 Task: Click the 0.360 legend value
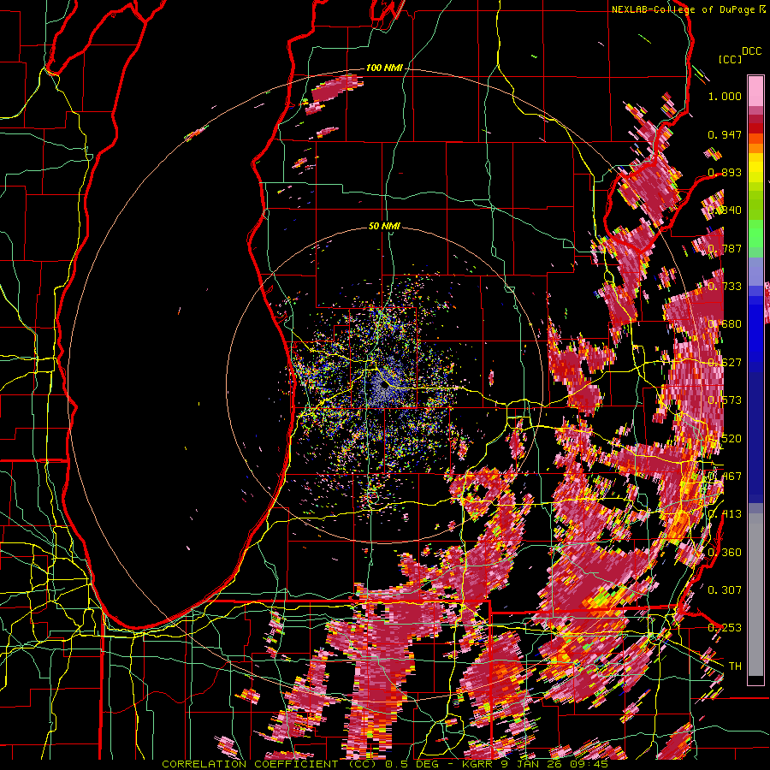pyautogui.click(x=725, y=552)
